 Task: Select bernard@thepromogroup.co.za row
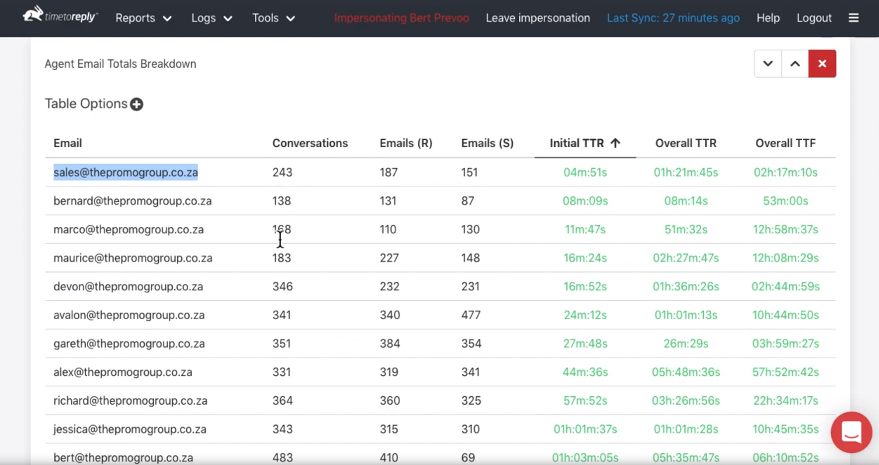coord(440,201)
